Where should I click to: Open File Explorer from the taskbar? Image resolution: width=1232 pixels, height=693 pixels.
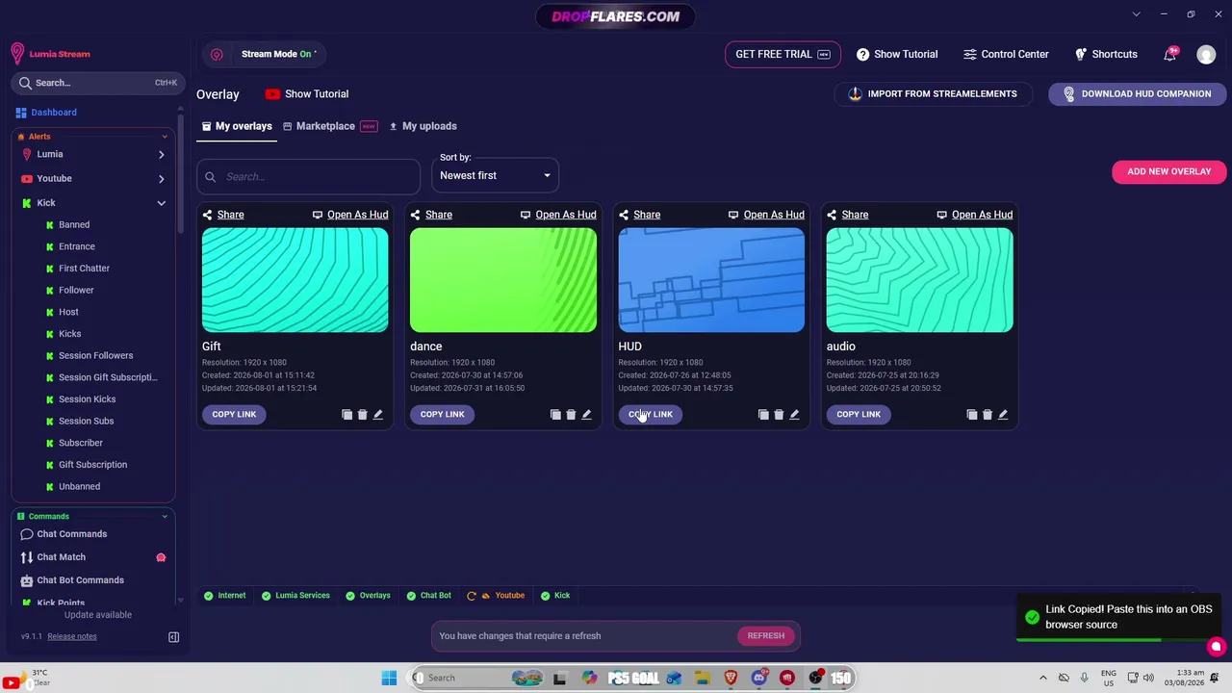pyautogui.click(x=703, y=678)
